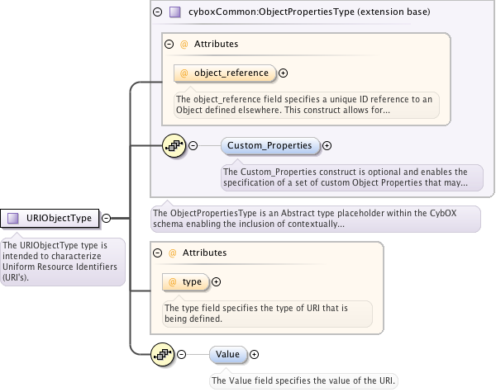Collapse the cyboxCommon:ObjectPropertiesType extension box

tap(158, 12)
